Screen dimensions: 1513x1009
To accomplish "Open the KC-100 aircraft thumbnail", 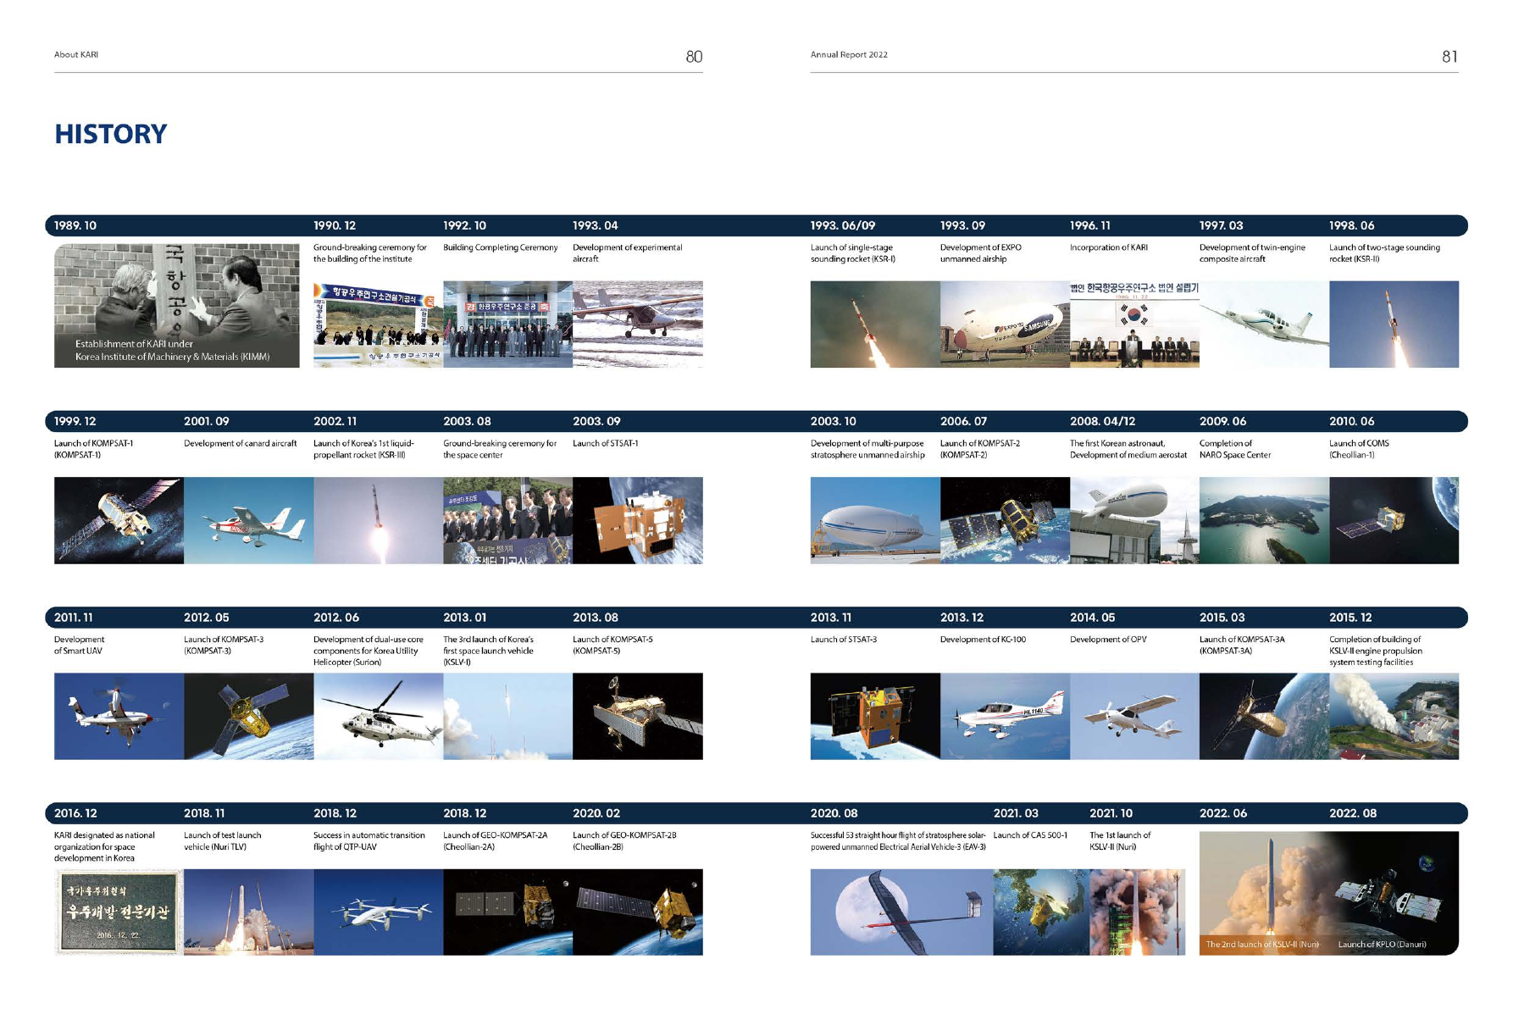I will point(1004,716).
